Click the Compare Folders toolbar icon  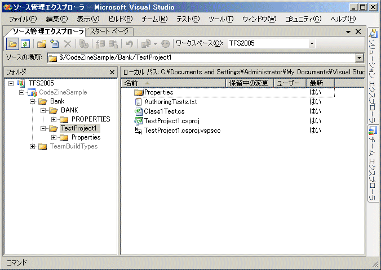point(146,44)
